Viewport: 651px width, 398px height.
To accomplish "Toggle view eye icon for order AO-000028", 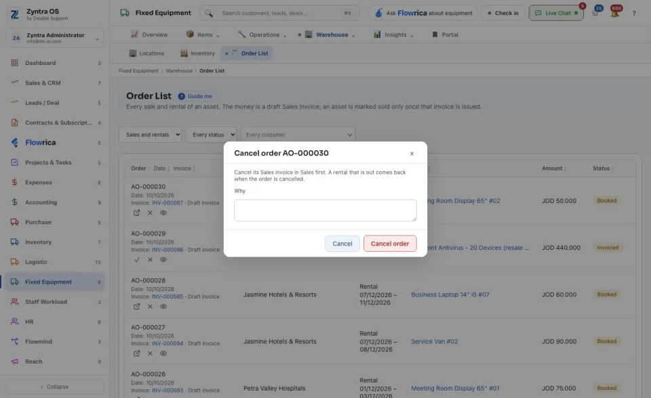I will (x=163, y=307).
